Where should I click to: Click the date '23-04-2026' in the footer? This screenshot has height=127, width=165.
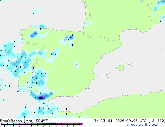[x=112, y=121]
